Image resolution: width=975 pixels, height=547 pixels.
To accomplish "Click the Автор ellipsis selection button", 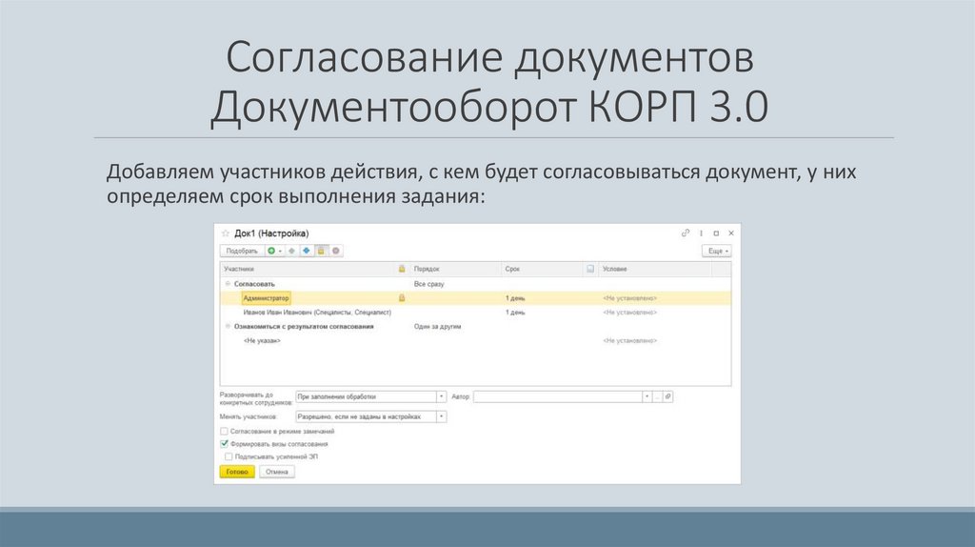I will point(657,396).
